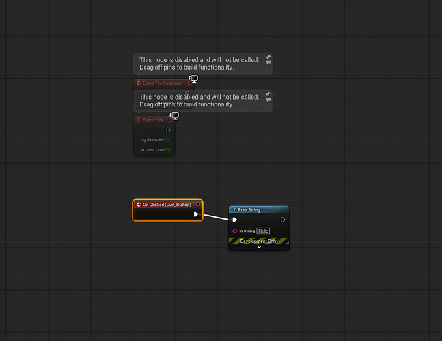Toggle comment bubble visibility on Event Tick

268,100
